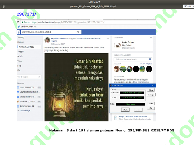
Task: Click the Settings button in AtomTime Pro
Action: [151, 95]
